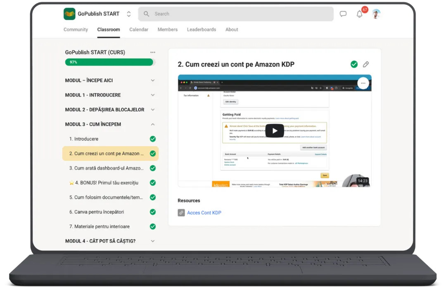
Task: Select the Classroom tab
Action: (x=109, y=30)
